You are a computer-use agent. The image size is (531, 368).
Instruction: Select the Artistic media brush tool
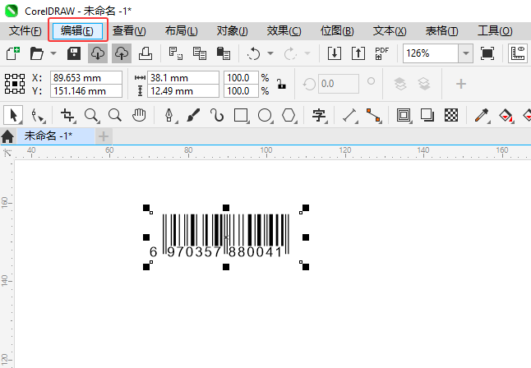tap(193, 116)
